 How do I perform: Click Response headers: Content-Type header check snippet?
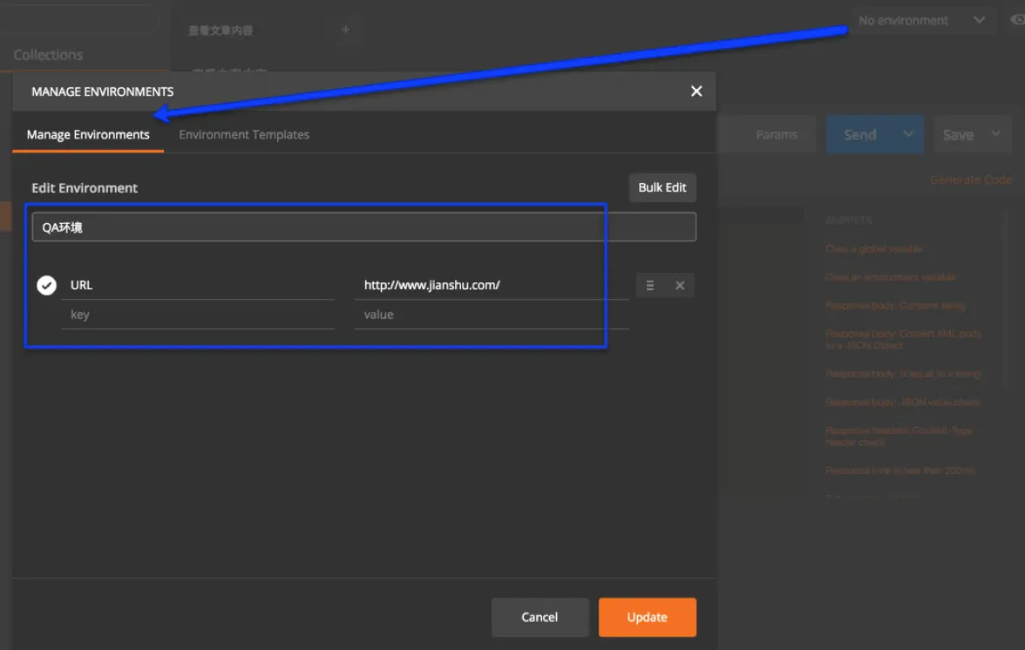[x=899, y=437]
